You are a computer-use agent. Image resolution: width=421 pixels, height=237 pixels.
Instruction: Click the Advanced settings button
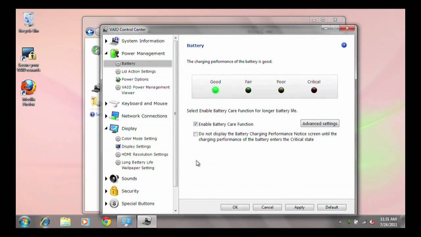tap(320, 123)
